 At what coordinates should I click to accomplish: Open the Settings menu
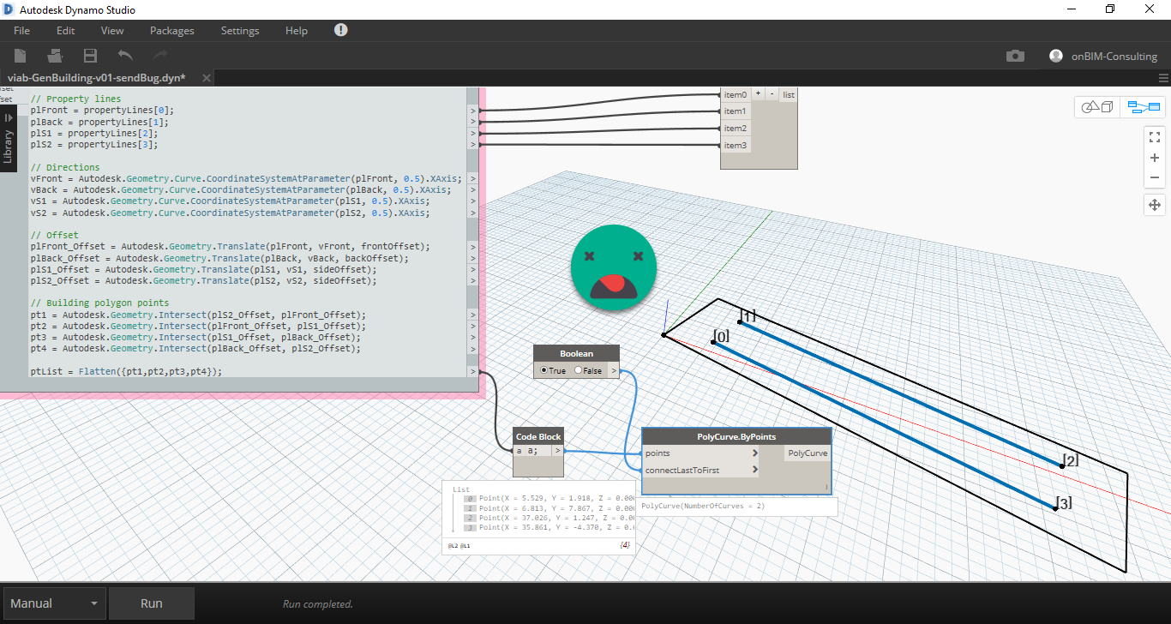point(240,30)
